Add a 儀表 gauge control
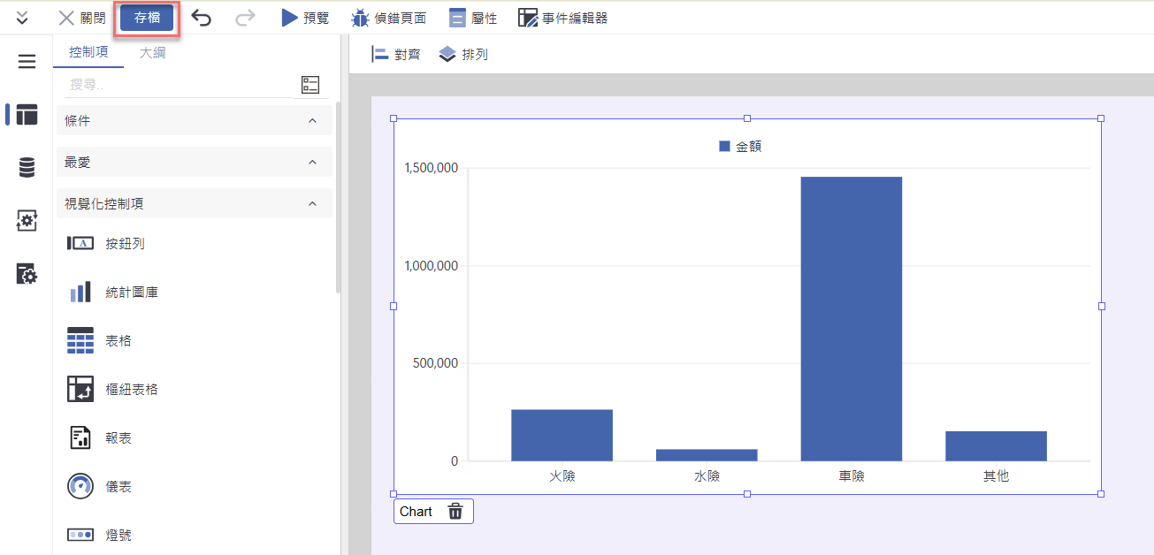This screenshot has height=555, width=1154. [118, 487]
